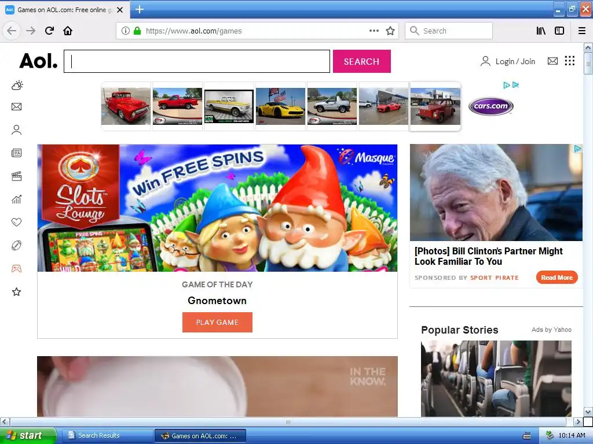Open the mail icon in AOL sidebar

coord(17,107)
